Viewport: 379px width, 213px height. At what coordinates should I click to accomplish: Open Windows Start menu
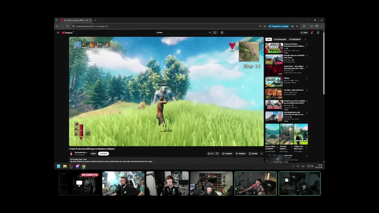click(x=59, y=166)
